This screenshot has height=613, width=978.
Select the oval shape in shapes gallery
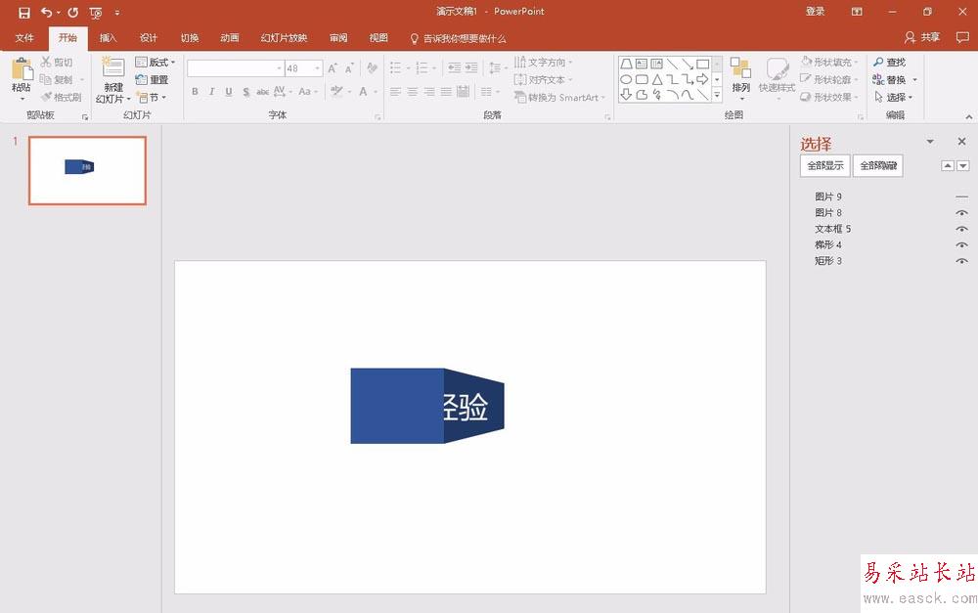tap(626, 79)
